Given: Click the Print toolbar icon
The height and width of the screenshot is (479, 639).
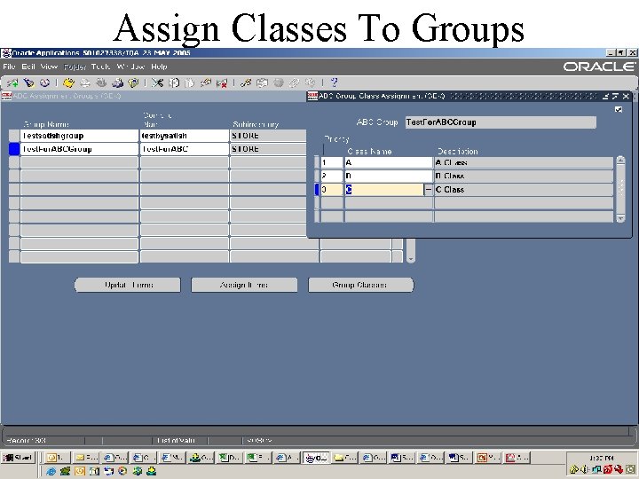Looking at the screenshot, I should [x=117, y=83].
